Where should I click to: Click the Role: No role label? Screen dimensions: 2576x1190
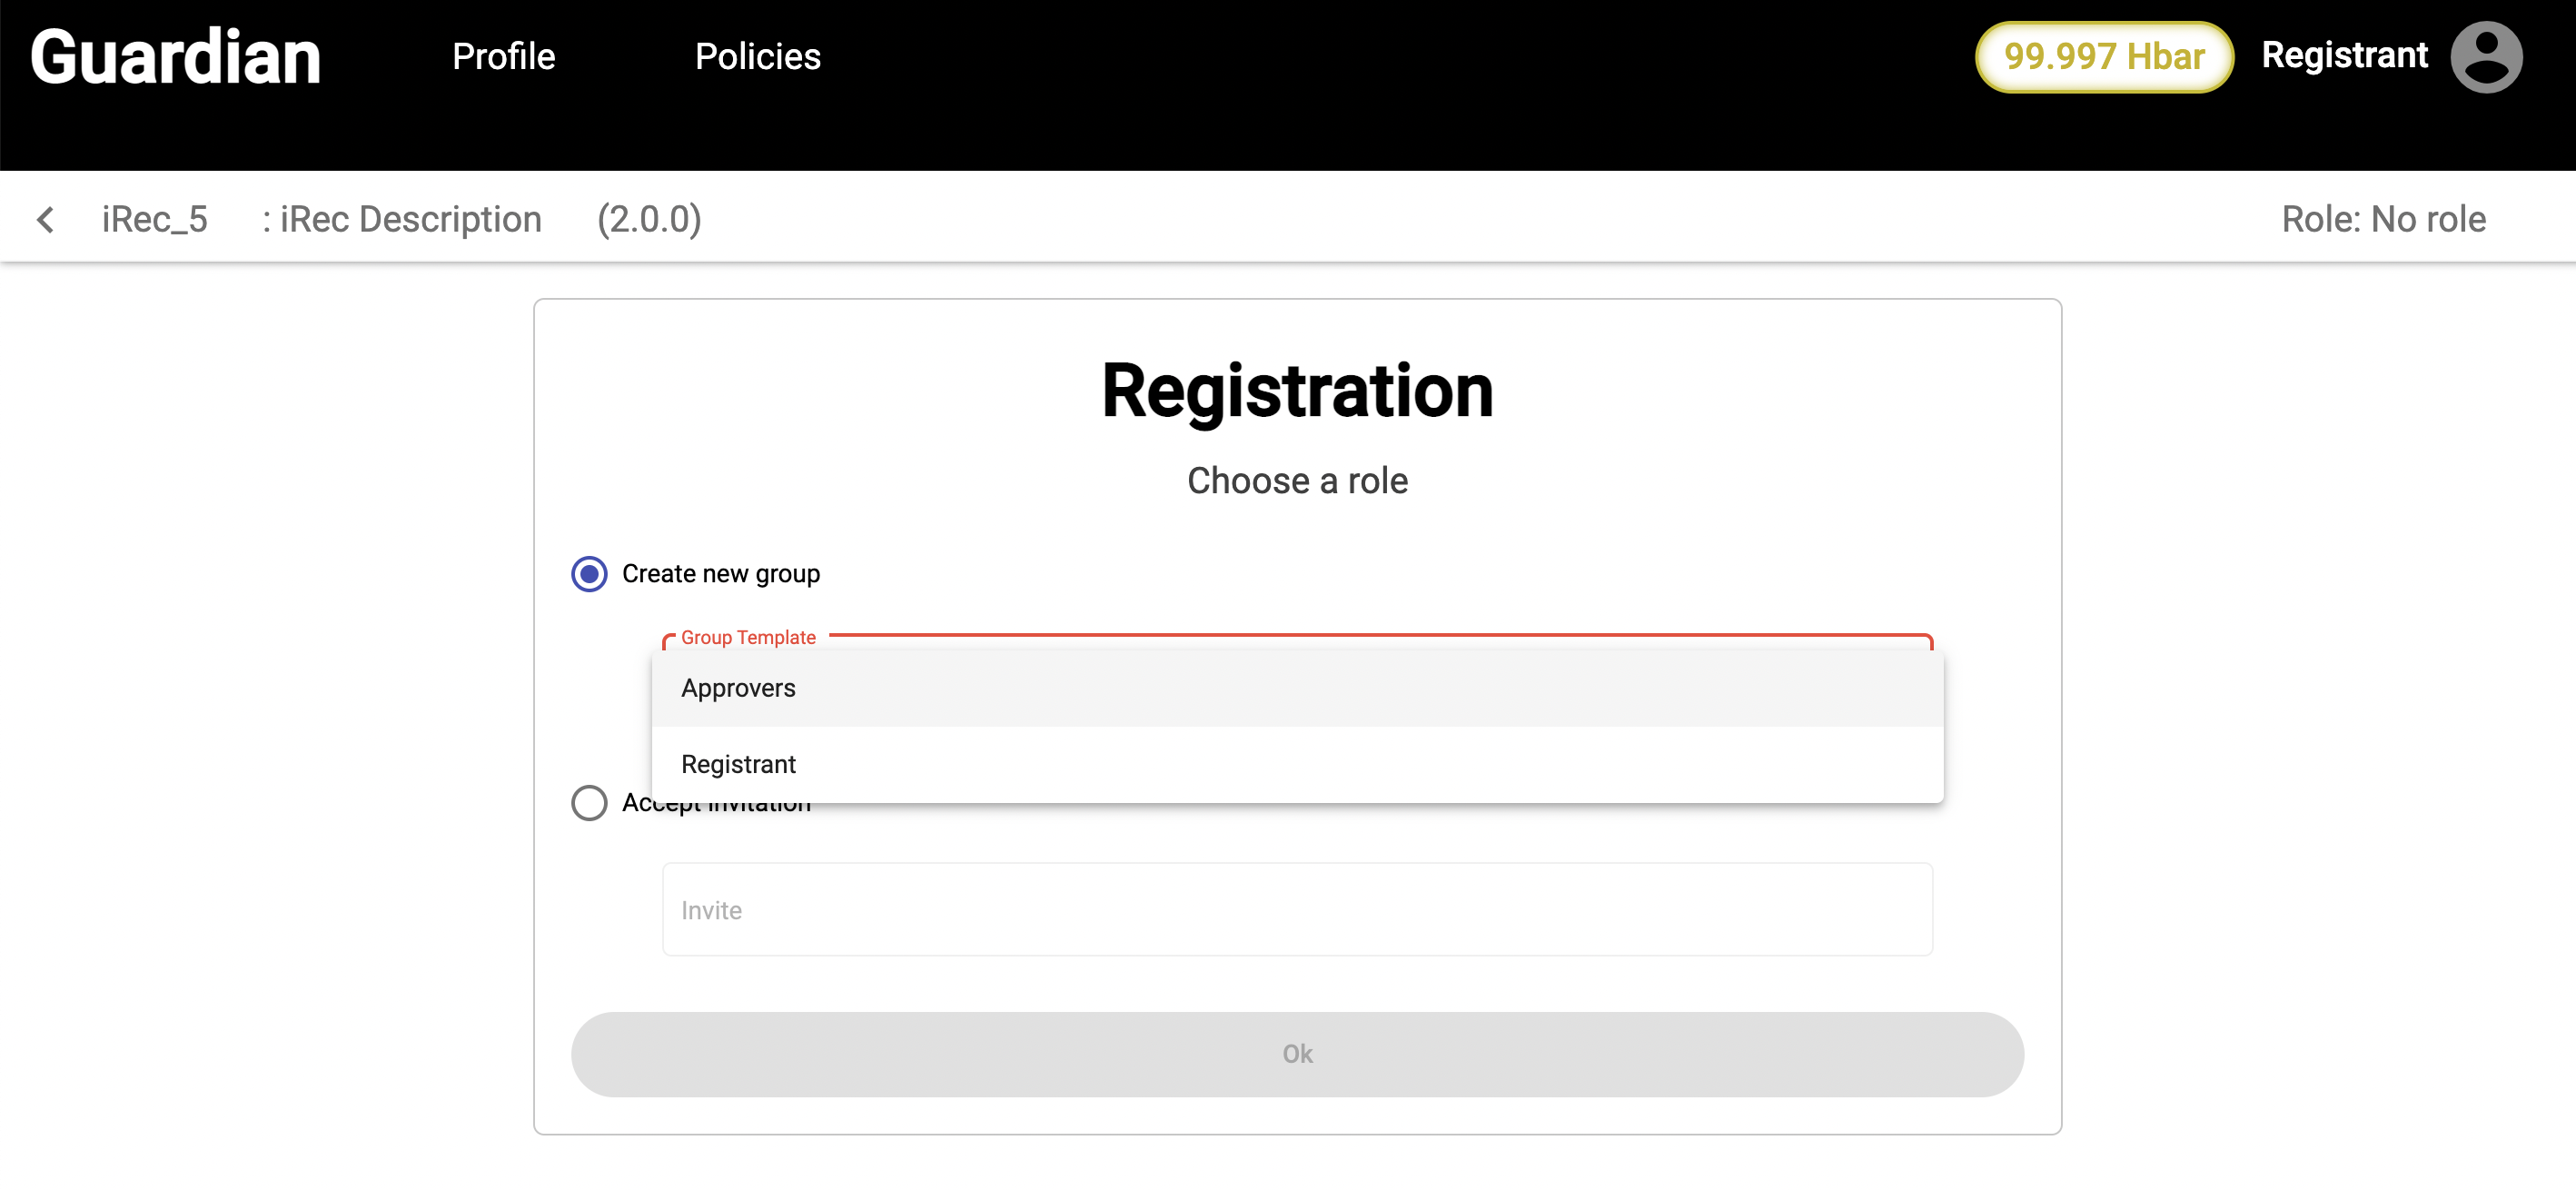tap(2382, 220)
